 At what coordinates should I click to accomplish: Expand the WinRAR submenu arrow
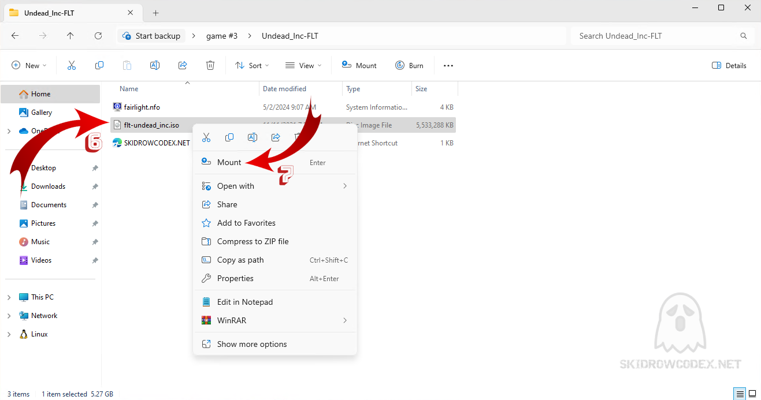[x=345, y=320]
